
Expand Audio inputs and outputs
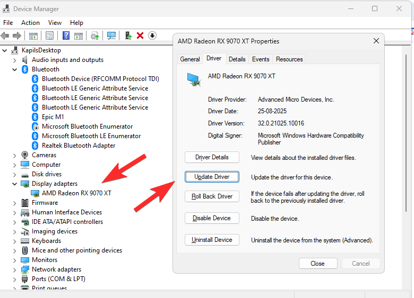click(x=14, y=60)
